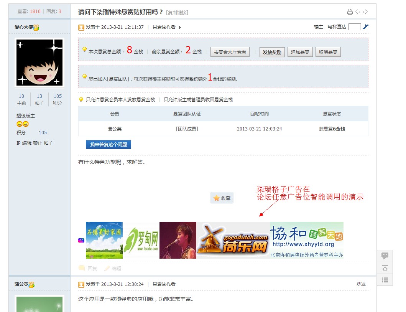Viewport: 406px width, 312px height.
Task: Click the print icon in the thread header
Action: (x=350, y=12)
